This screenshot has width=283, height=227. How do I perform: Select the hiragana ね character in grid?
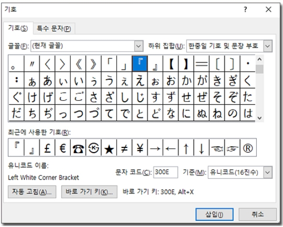coord(217,113)
